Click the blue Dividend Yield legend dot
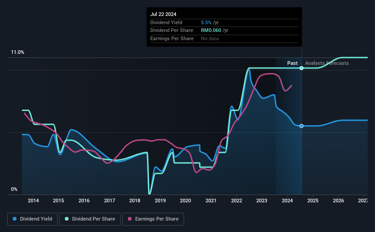This screenshot has width=375, height=232. [15, 219]
